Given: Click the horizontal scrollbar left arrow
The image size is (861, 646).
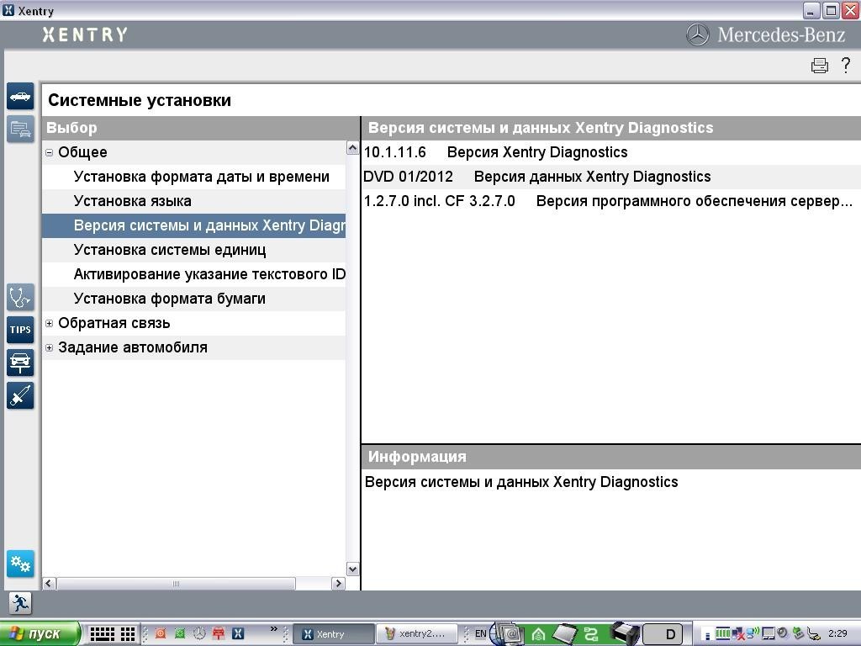Looking at the screenshot, I should [x=49, y=584].
